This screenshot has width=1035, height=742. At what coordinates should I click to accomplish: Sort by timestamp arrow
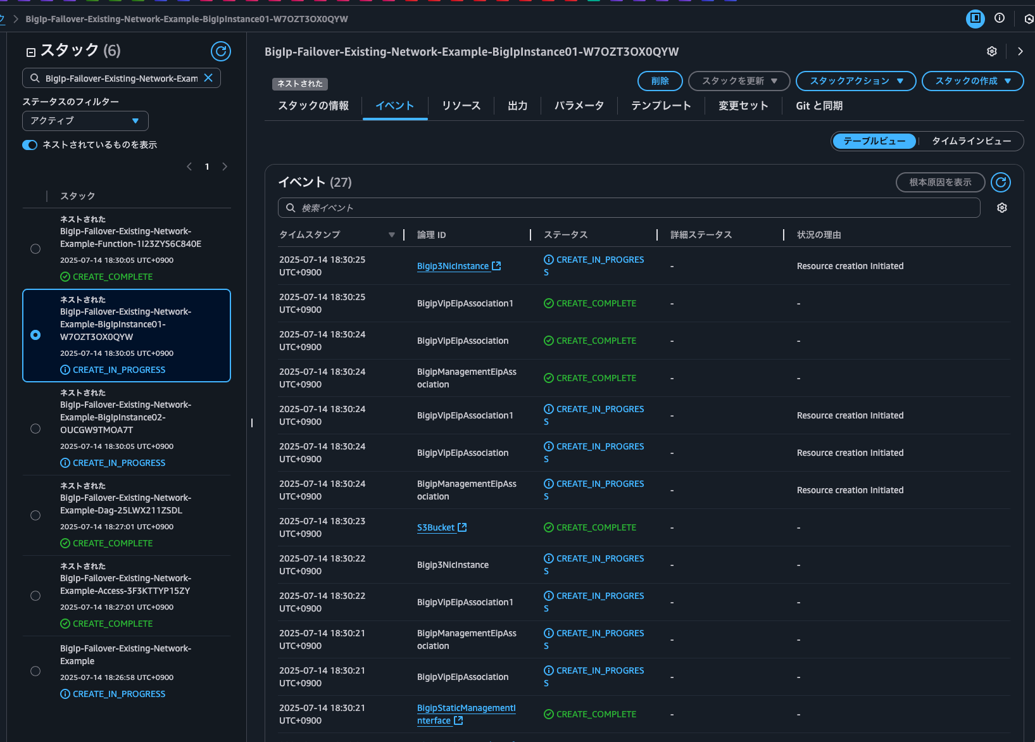(x=392, y=235)
